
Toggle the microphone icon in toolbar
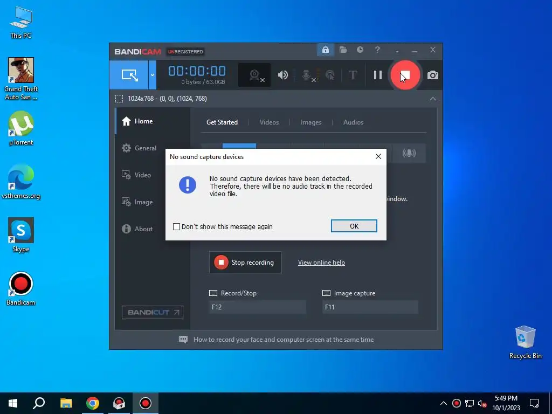pyautogui.click(x=307, y=75)
